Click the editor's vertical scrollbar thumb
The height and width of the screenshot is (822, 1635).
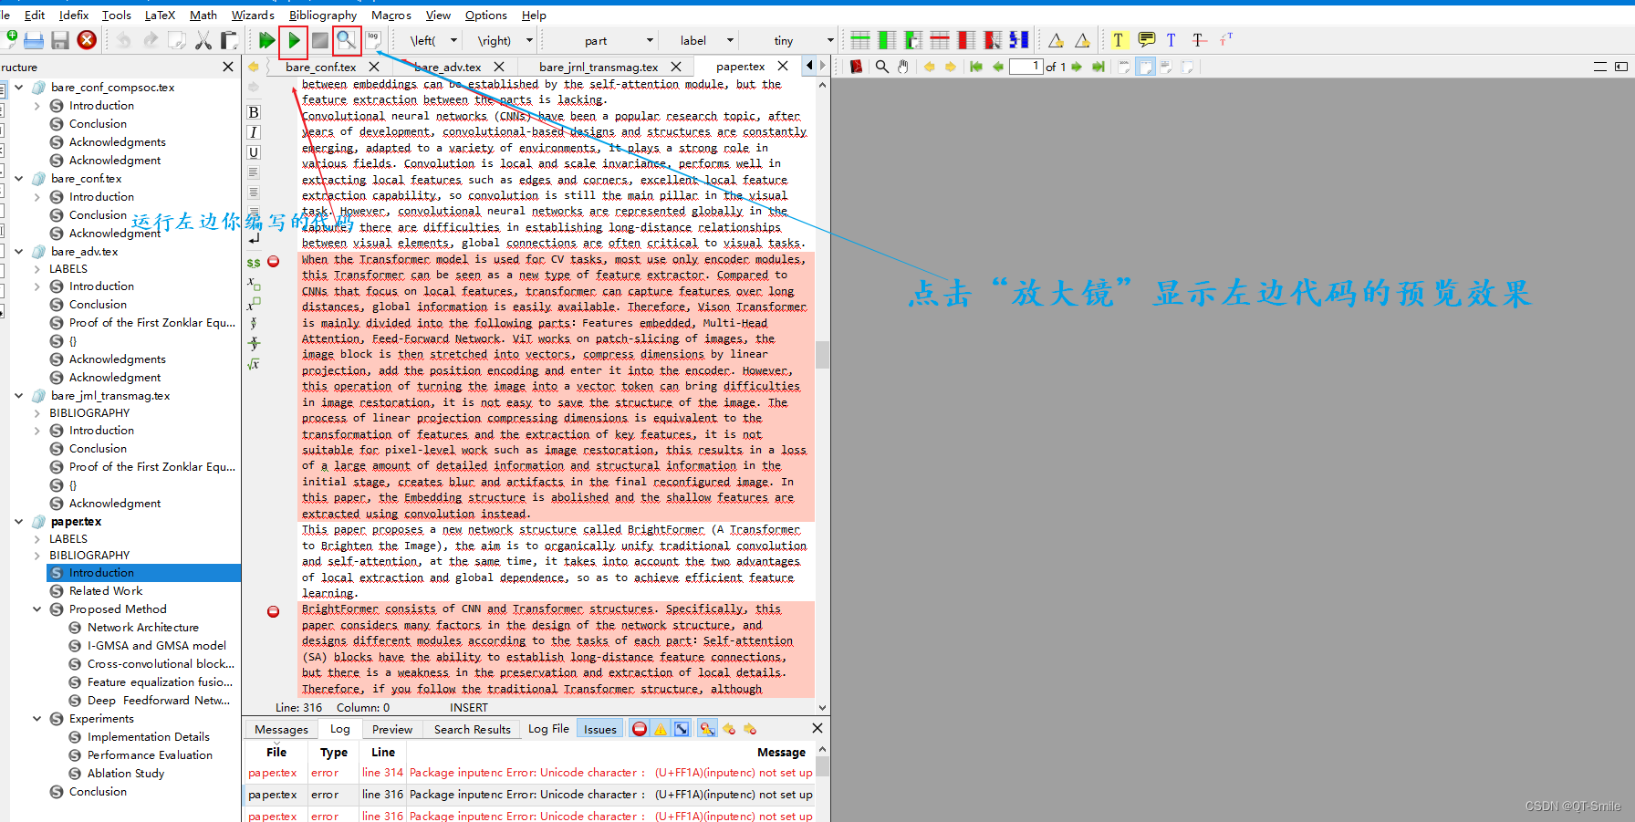822,354
